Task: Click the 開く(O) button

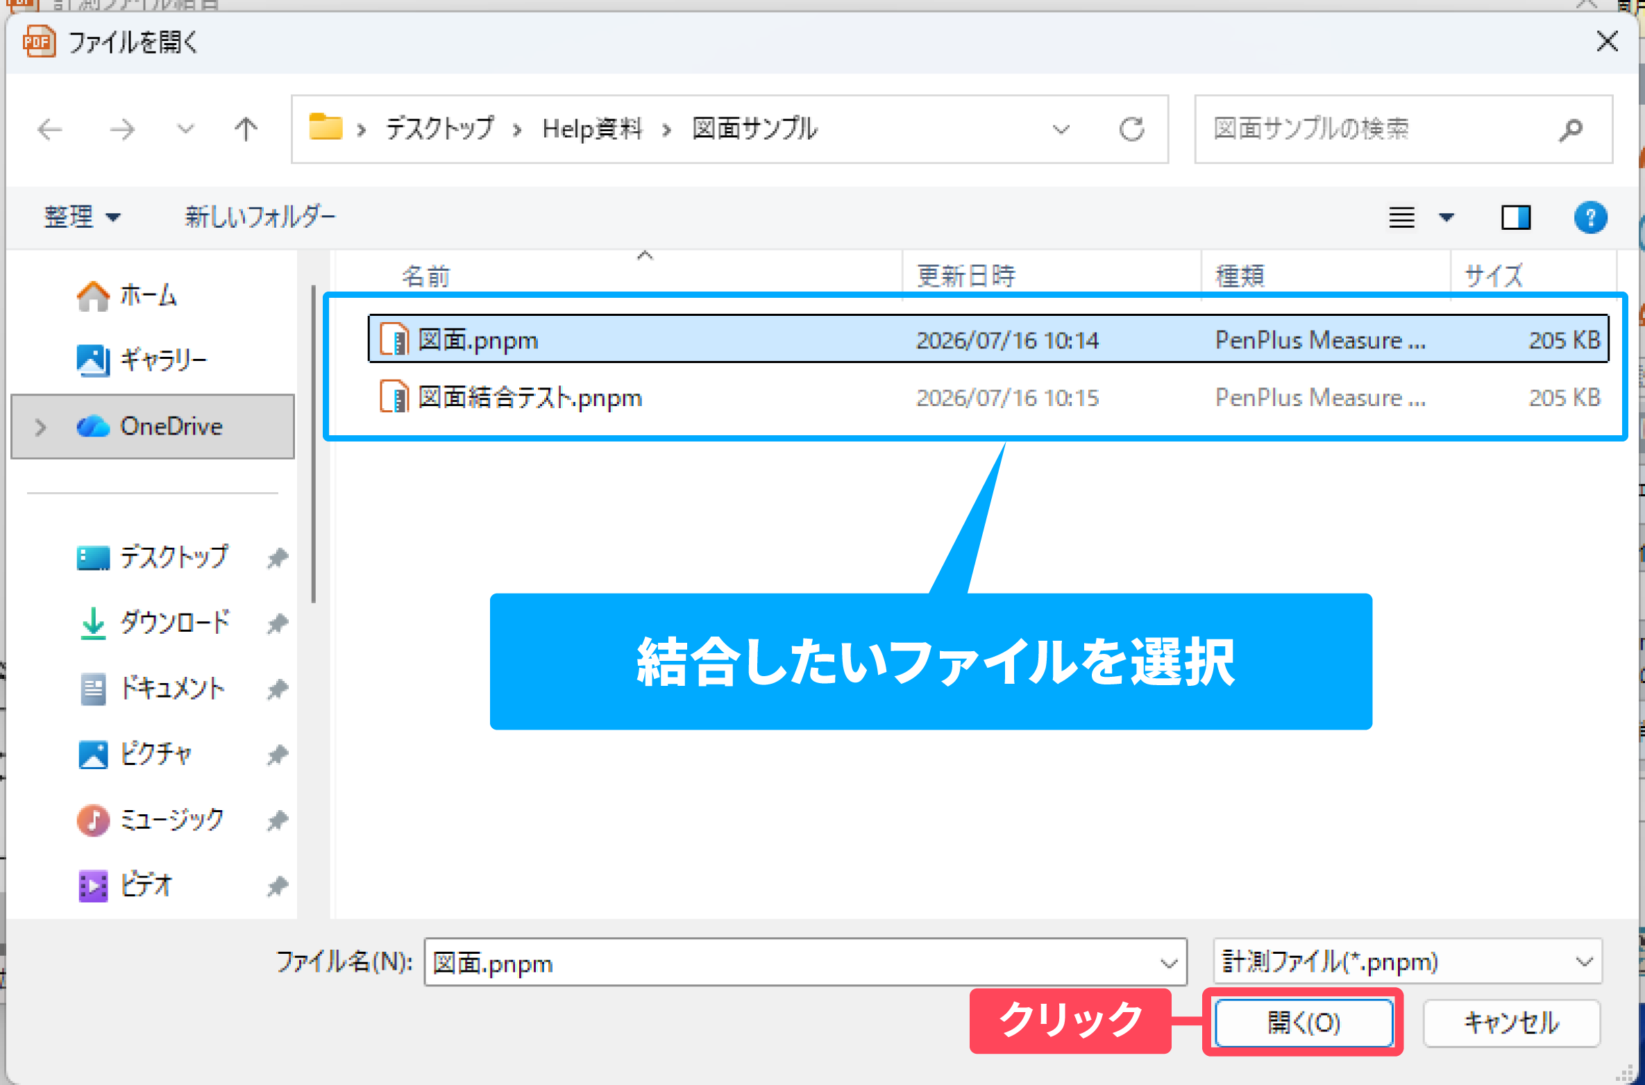Action: coord(1304,1023)
